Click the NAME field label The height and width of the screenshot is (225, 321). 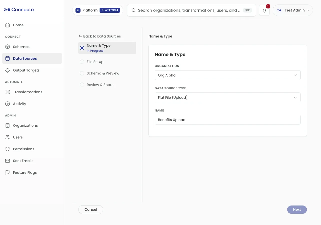[159, 110]
